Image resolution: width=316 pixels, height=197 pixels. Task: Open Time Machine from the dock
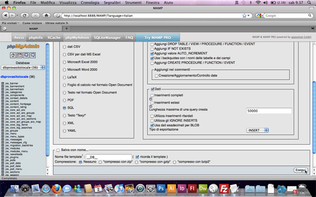pyautogui.click(x=140, y=189)
